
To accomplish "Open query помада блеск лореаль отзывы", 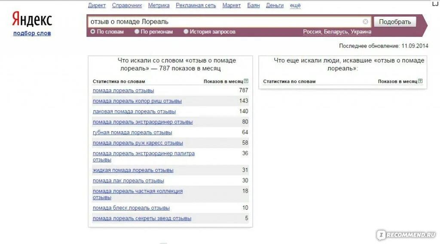I will point(131,208).
